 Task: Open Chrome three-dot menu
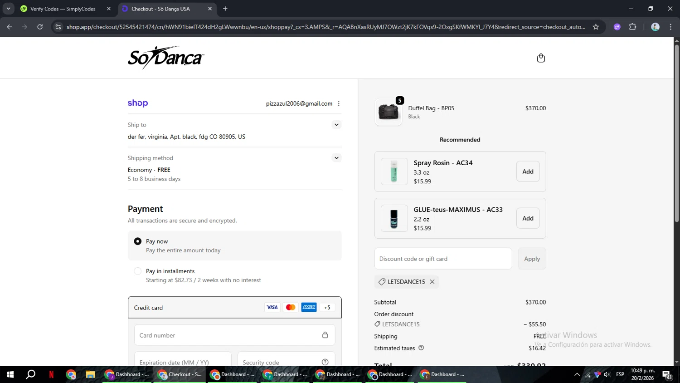pyautogui.click(x=670, y=27)
